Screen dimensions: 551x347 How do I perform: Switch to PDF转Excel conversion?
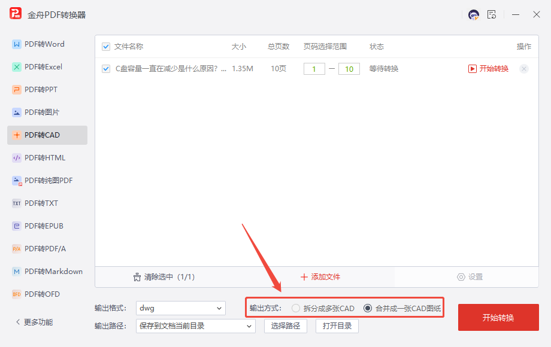tap(47, 67)
